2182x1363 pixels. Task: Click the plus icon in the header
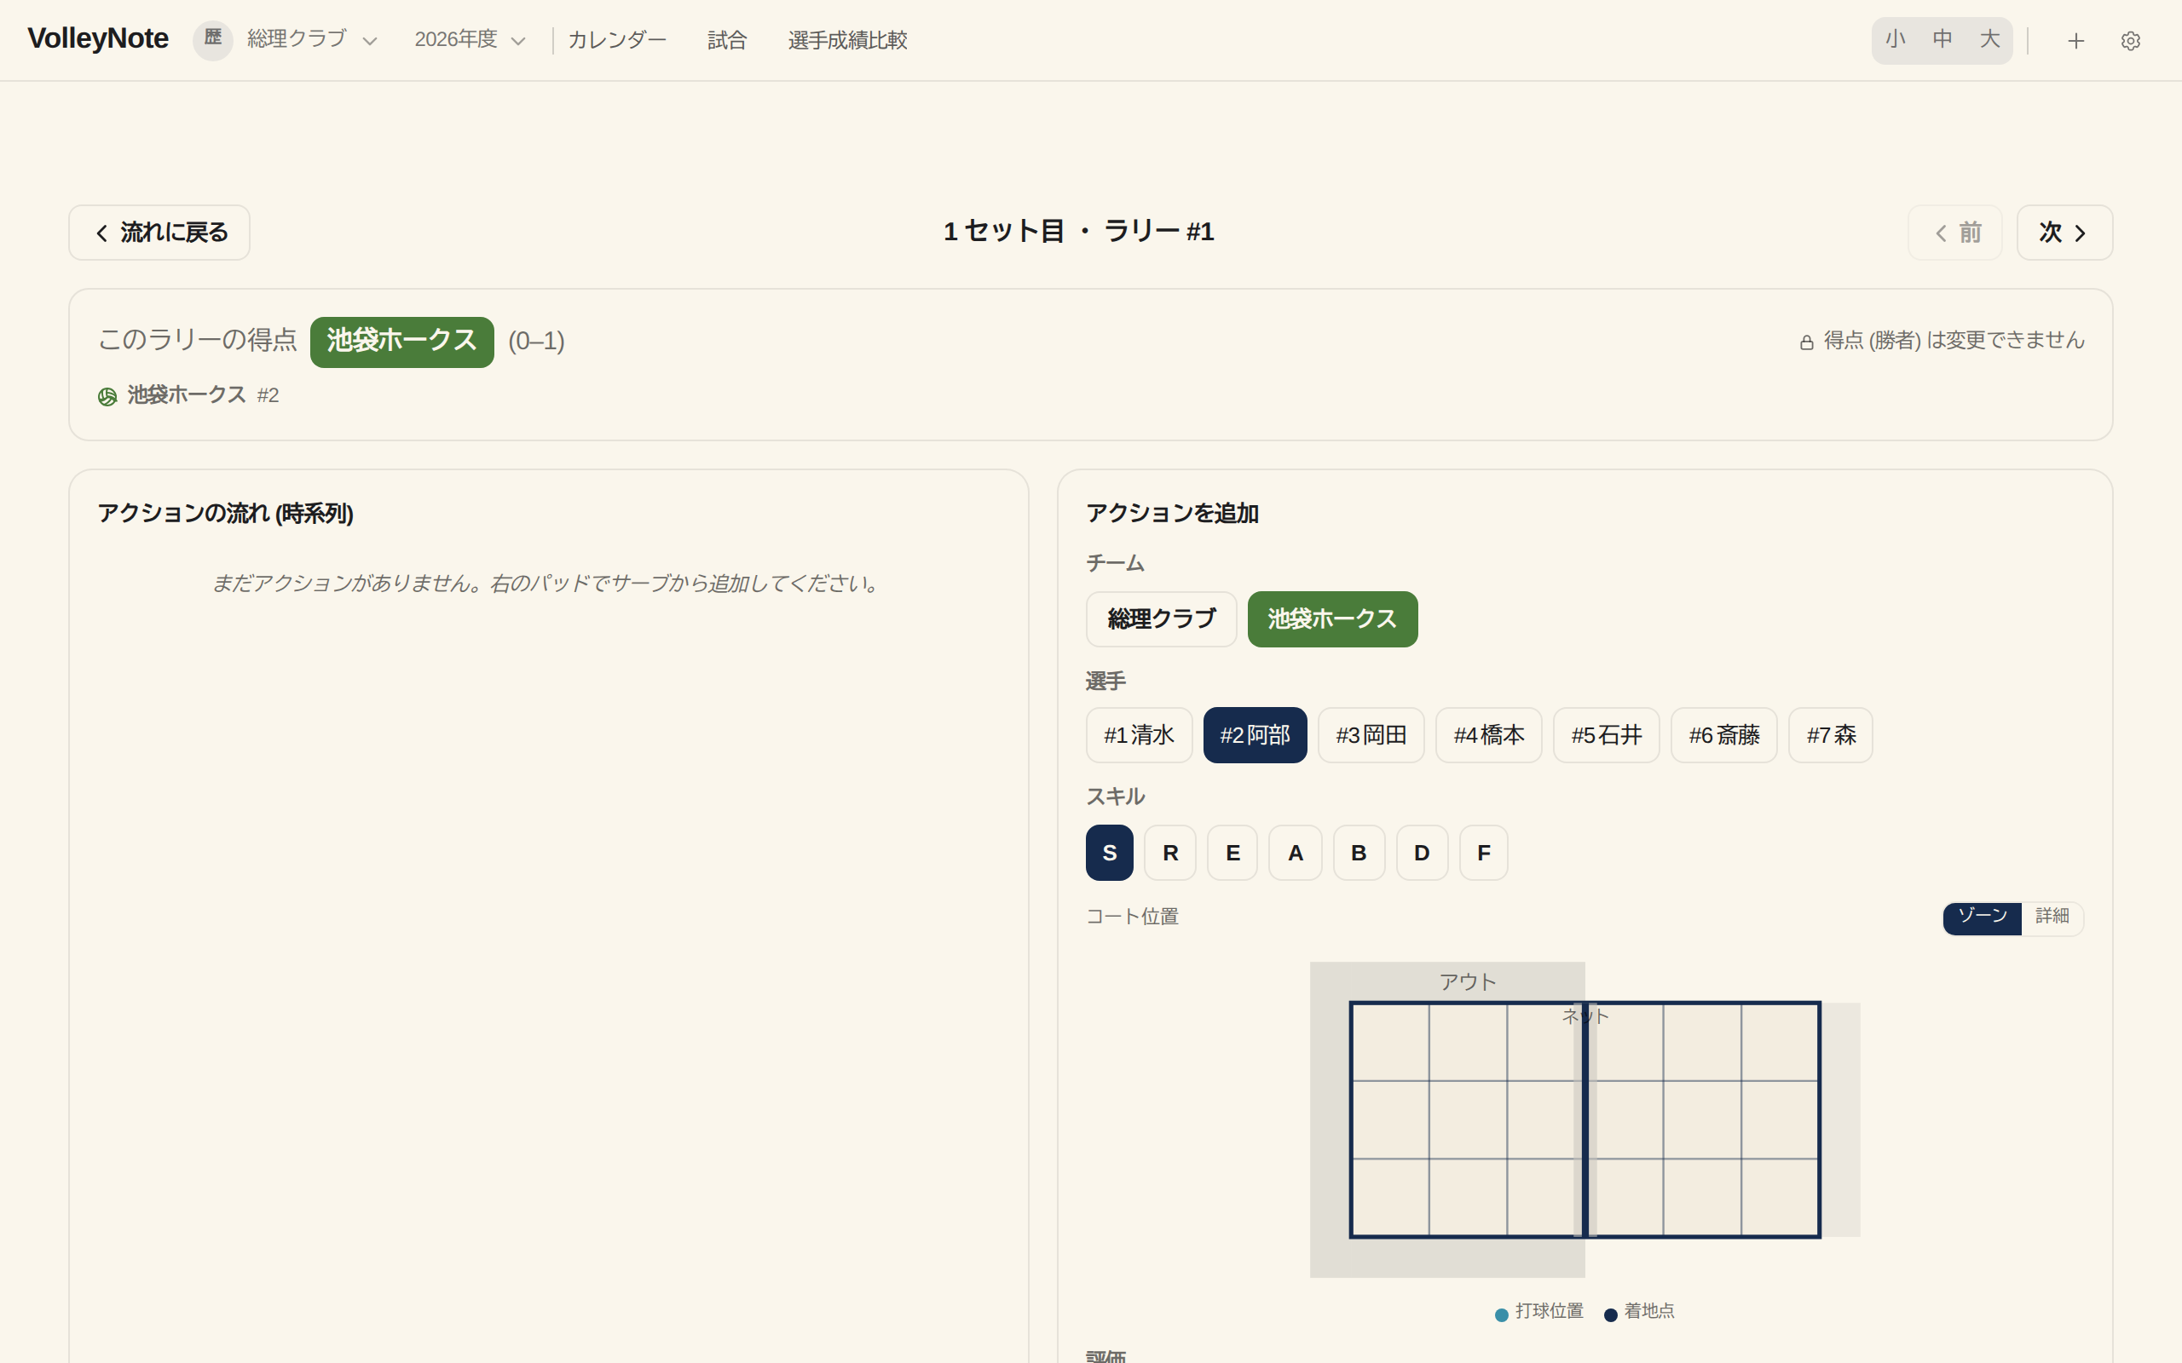pos(2075,41)
